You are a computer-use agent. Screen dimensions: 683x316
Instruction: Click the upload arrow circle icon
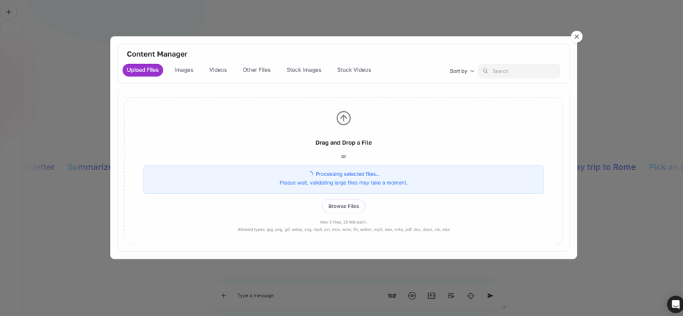[x=343, y=118]
